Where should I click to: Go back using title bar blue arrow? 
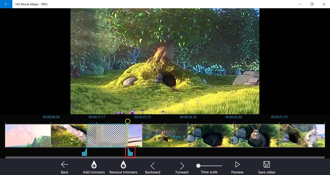(x=6, y=4)
